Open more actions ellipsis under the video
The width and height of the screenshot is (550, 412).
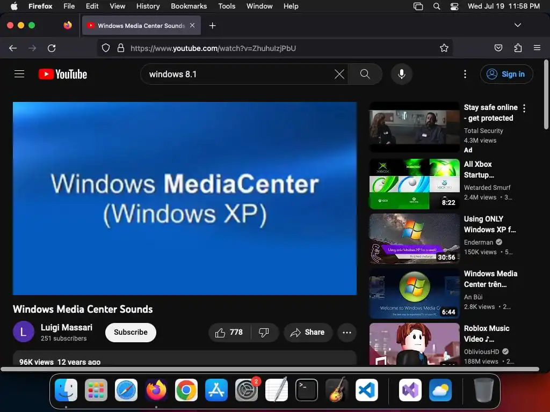pos(347,332)
